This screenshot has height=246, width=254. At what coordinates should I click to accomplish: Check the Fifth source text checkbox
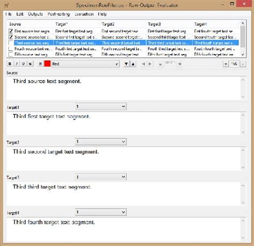tap(11, 54)
